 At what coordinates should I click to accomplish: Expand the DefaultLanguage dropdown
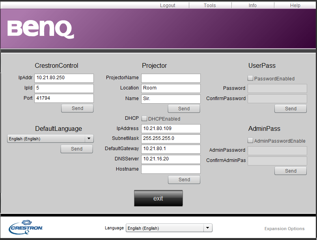50,139
